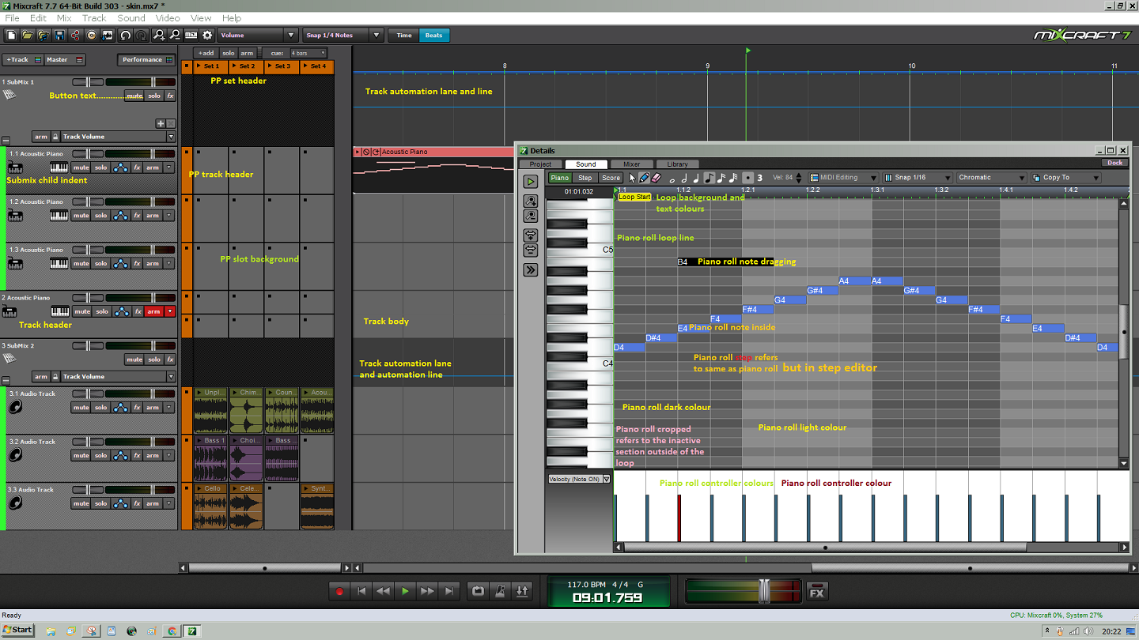Click the burn CD disc icon

point(92,35)
